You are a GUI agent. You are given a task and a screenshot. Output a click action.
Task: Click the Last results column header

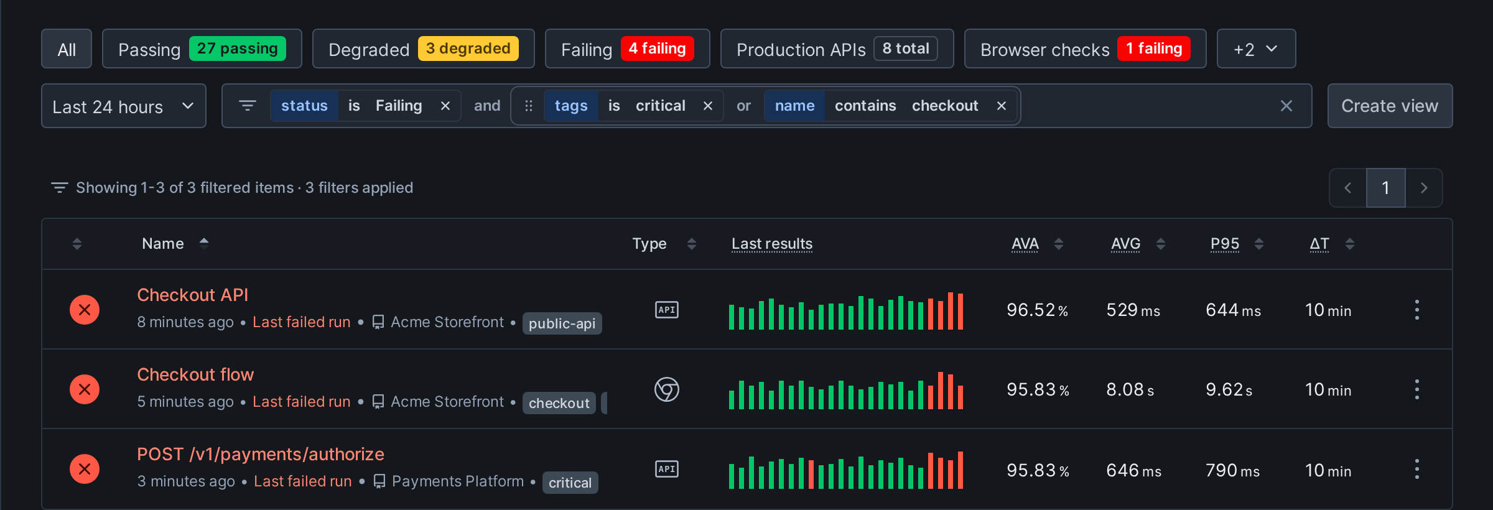coord(772,244)
